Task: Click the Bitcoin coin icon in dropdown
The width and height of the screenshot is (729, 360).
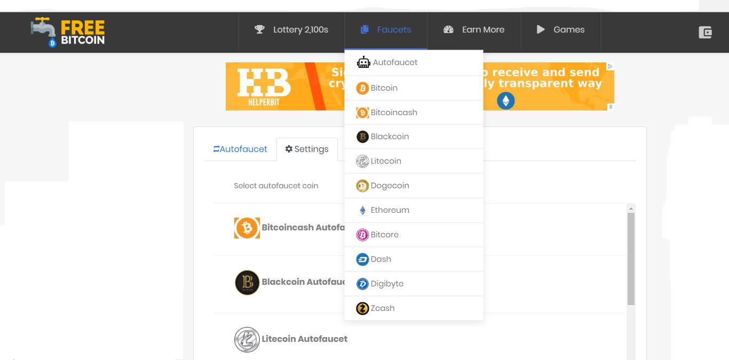Action: click(x=362, y=88)
